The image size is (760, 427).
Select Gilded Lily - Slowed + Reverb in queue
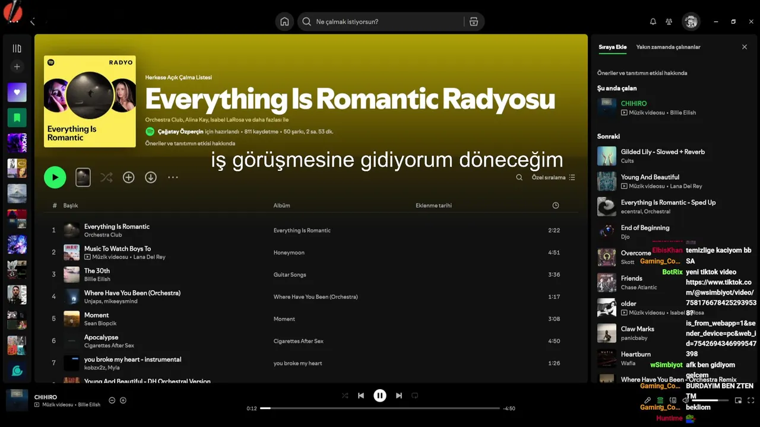(x=673, y=156)
